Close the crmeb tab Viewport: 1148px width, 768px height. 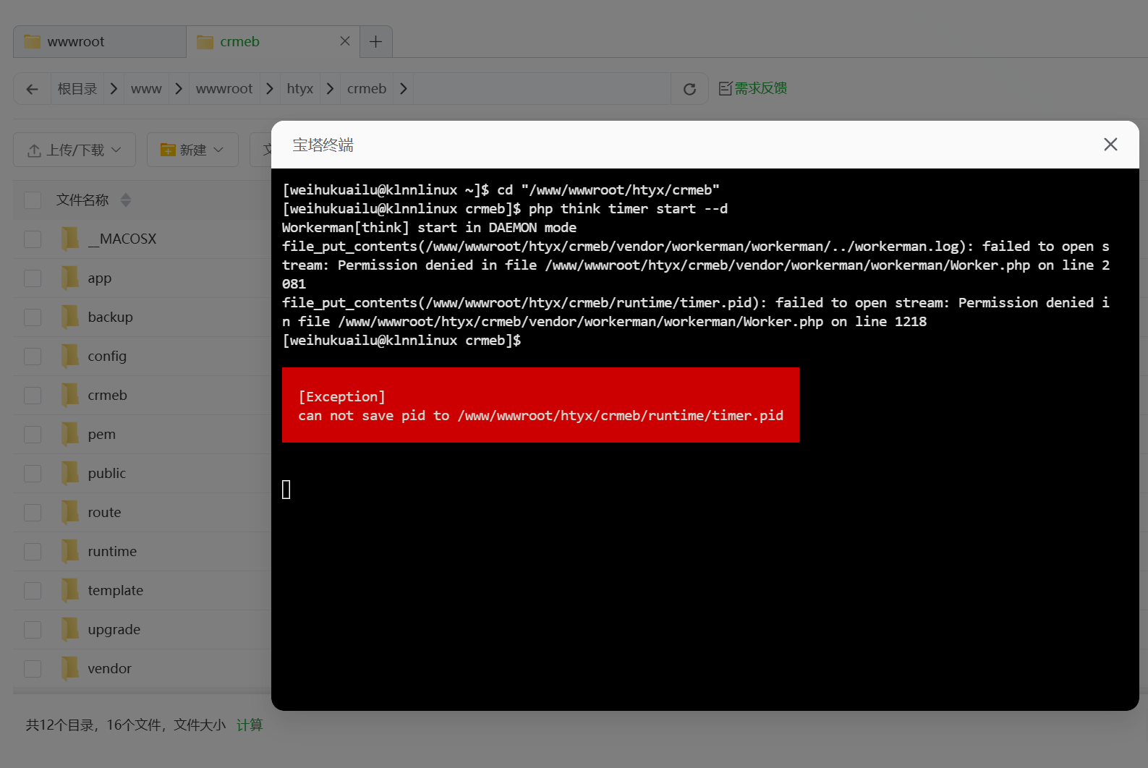[345, 41]
